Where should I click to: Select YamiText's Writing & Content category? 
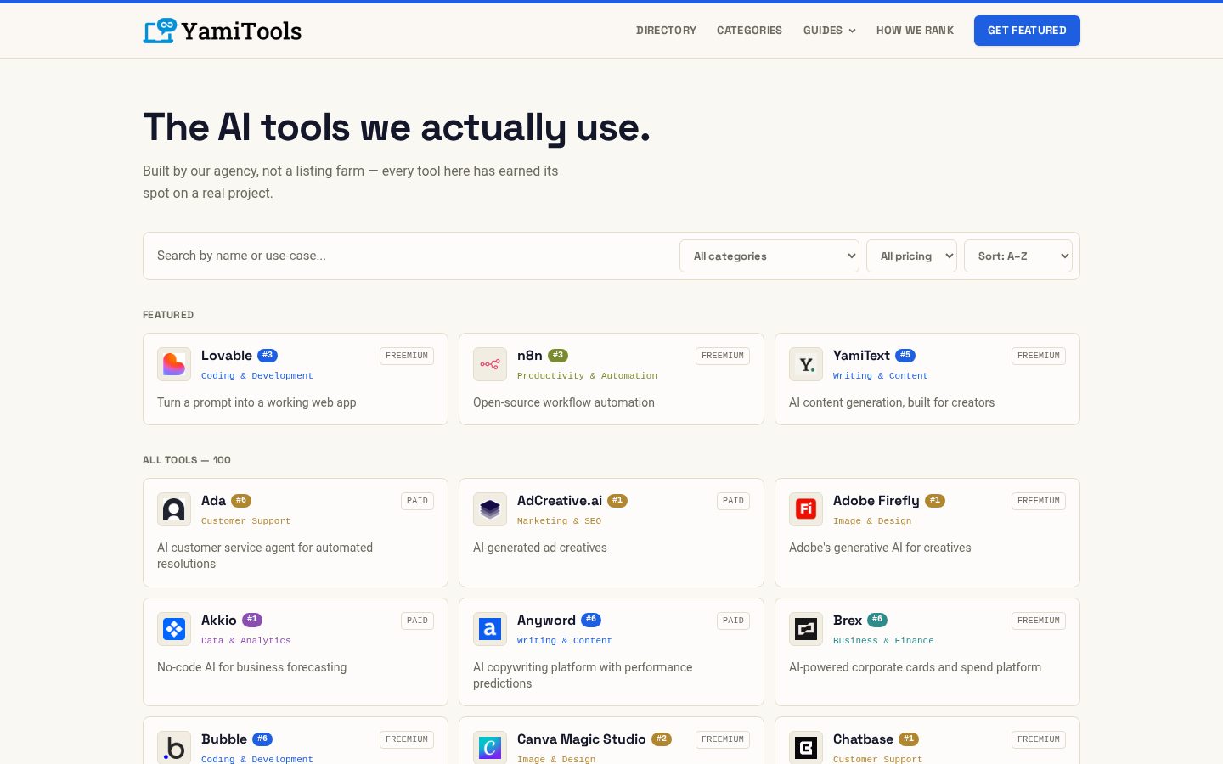click(x=881, y=376)
